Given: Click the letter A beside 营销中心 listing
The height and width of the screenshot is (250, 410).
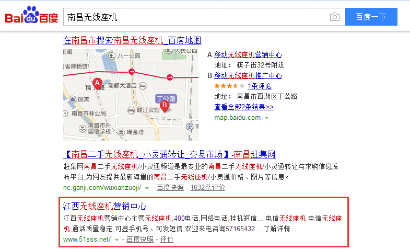Looking at the screenshot, I should click(x=210, y=54).
